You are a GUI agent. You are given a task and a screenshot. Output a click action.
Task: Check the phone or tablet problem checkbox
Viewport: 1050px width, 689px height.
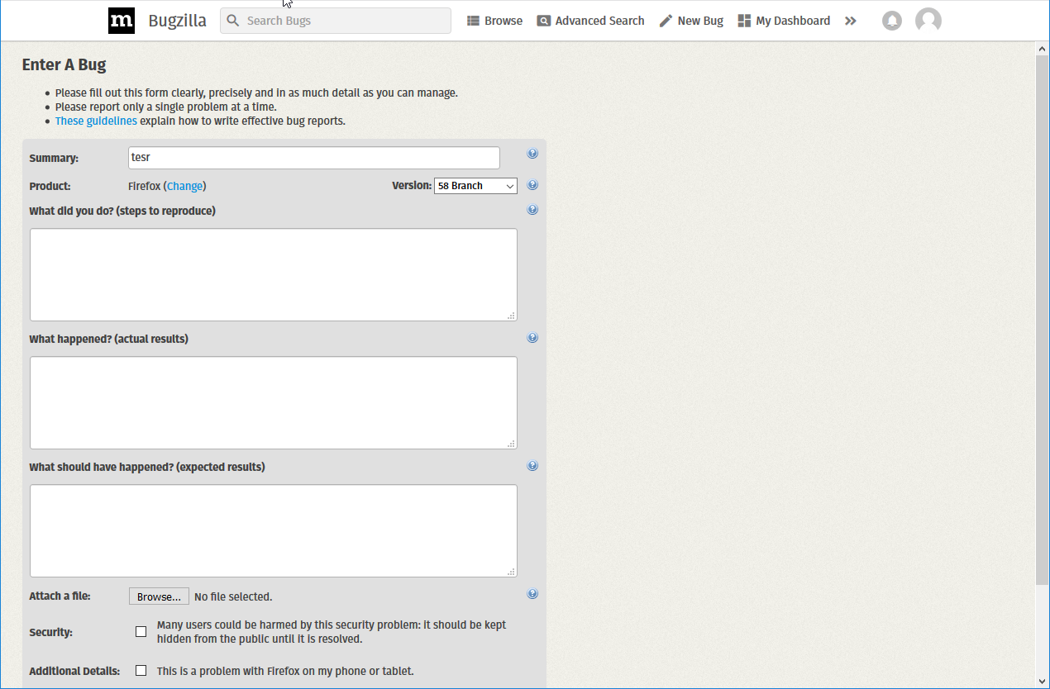141,671
